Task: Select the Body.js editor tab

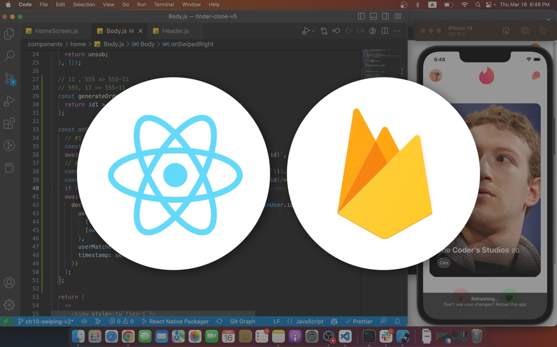Action: click(120, 31)
